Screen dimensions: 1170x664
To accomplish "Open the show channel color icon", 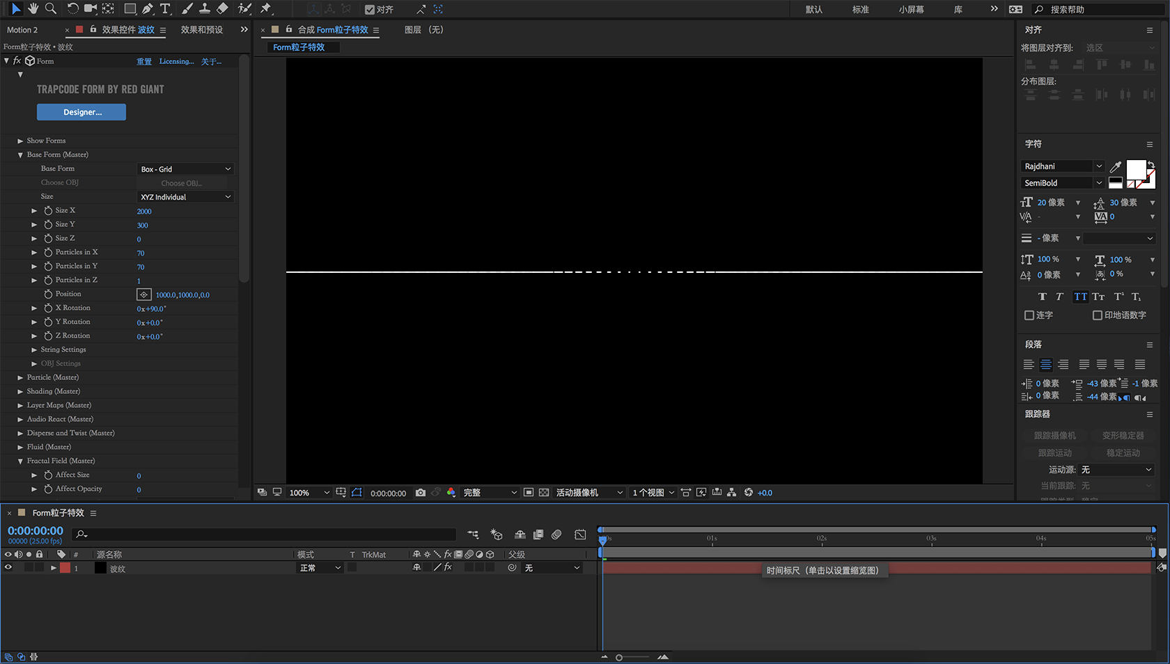I will pos(451,493).
